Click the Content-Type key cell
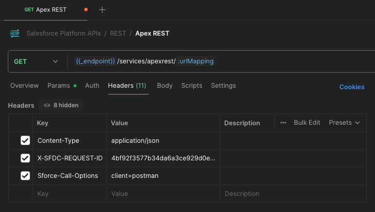This screenshot has width=375, height=212. (69, 141)
